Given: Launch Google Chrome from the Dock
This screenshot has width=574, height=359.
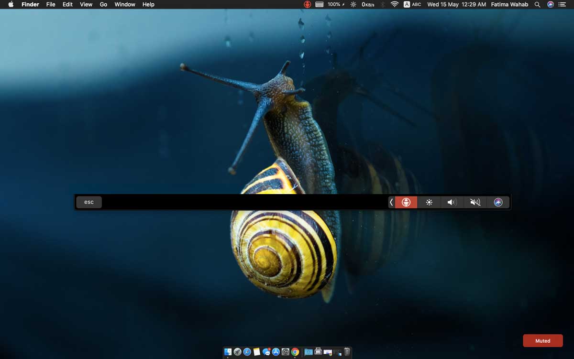Looking at the screenshot, I should [x=295, y=352].
